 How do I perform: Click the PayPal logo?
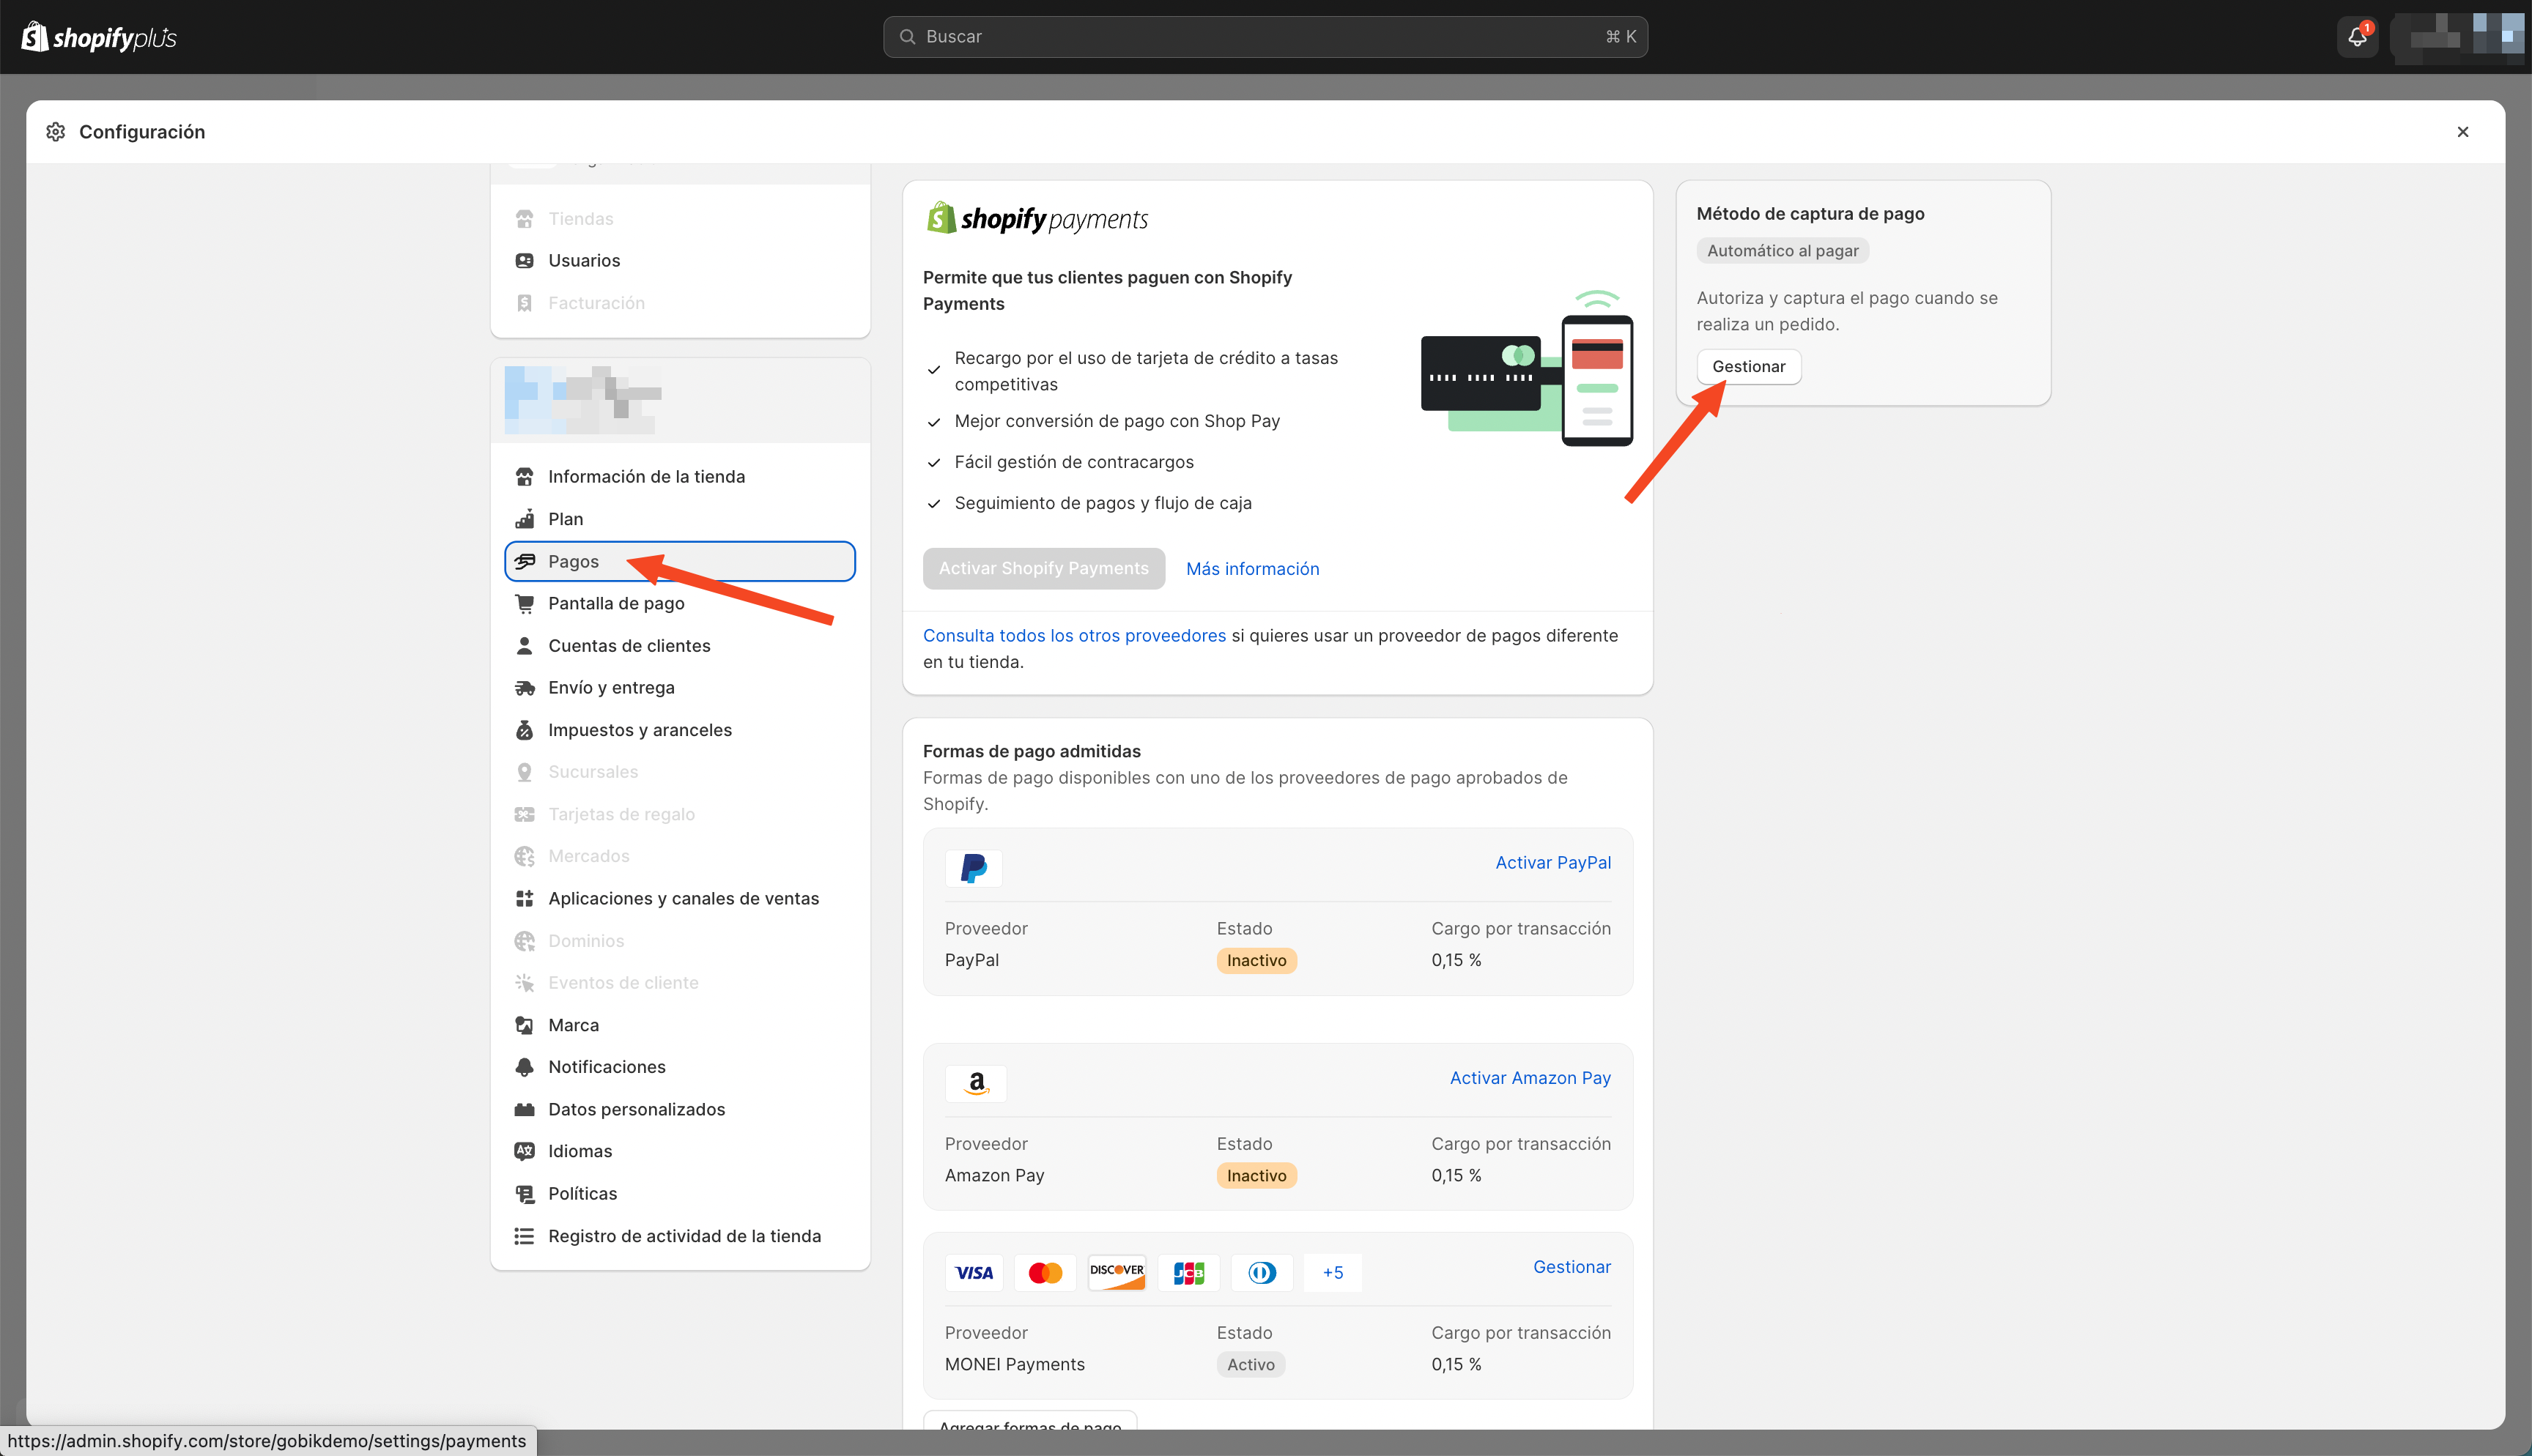[974, 868]
